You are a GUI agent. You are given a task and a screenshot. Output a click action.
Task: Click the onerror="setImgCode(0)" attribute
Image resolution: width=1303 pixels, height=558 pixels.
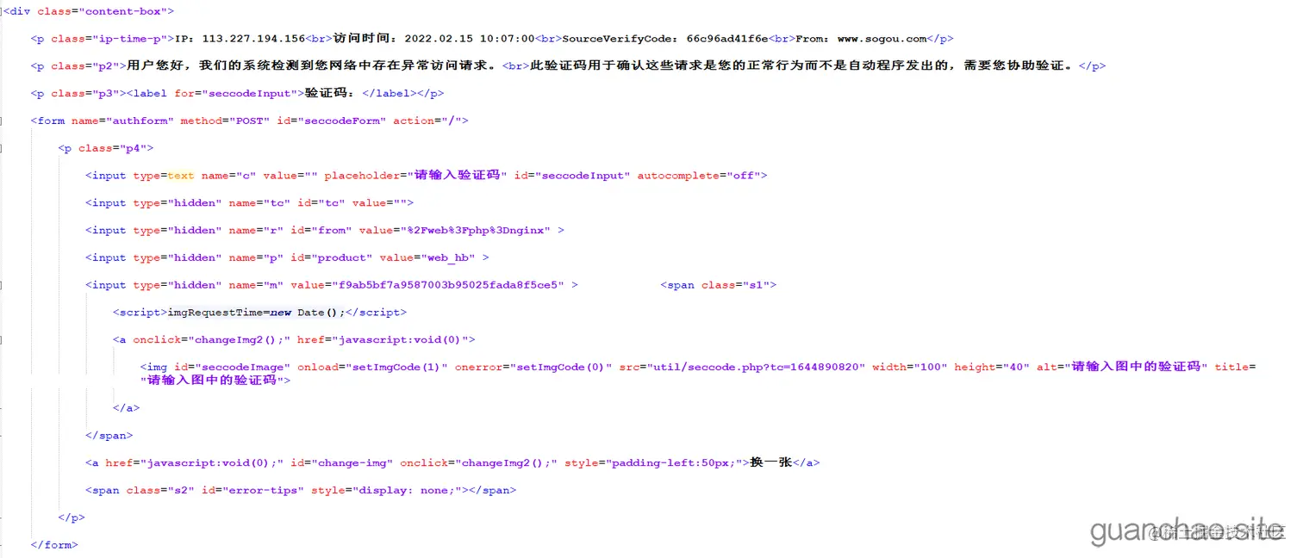pyautogui.click(x=533, y=368)
